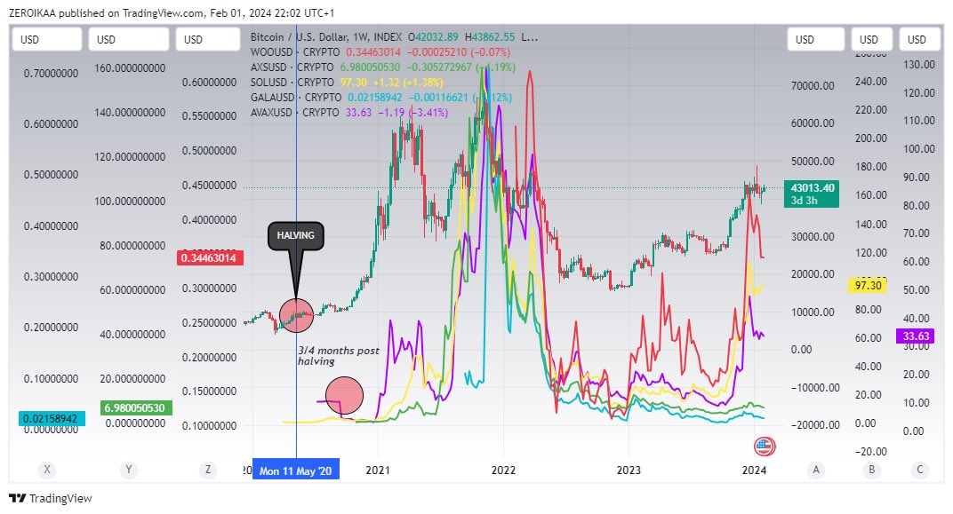This screenshot has width=953, height=514.
Task: Click the 160.000000000 value on Y scale
Action: click(x=130, y=68)
